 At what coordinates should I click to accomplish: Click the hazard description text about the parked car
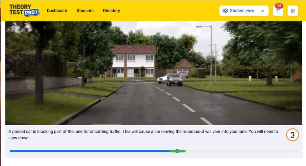point(143,134)
